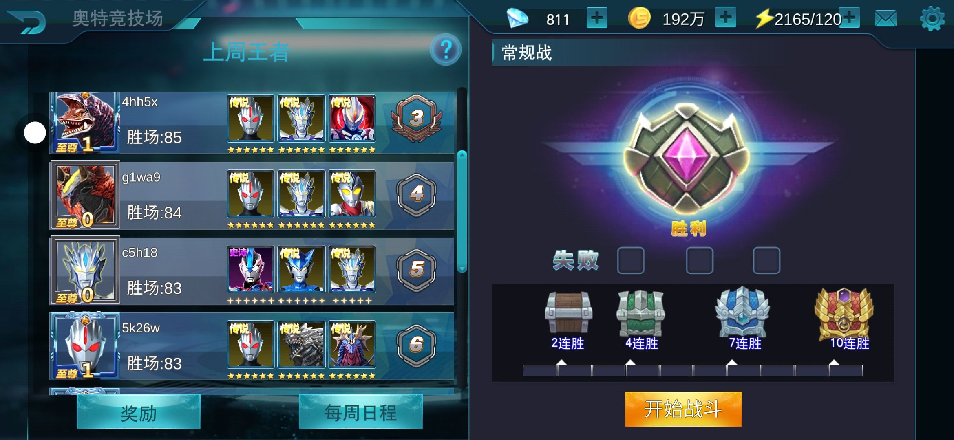Viewport: 954px width, 440px height.
Task: Click the 开始战斗 button
Action: (683, 409)
